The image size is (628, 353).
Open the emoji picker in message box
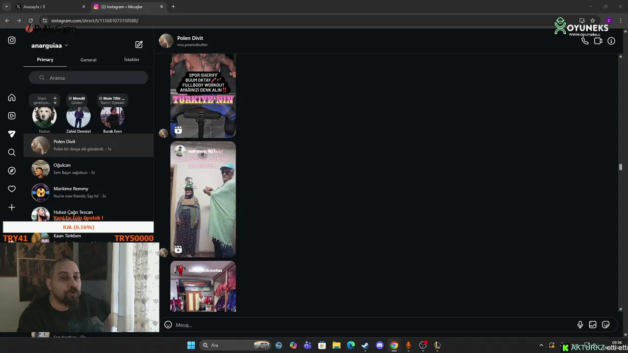168,325
